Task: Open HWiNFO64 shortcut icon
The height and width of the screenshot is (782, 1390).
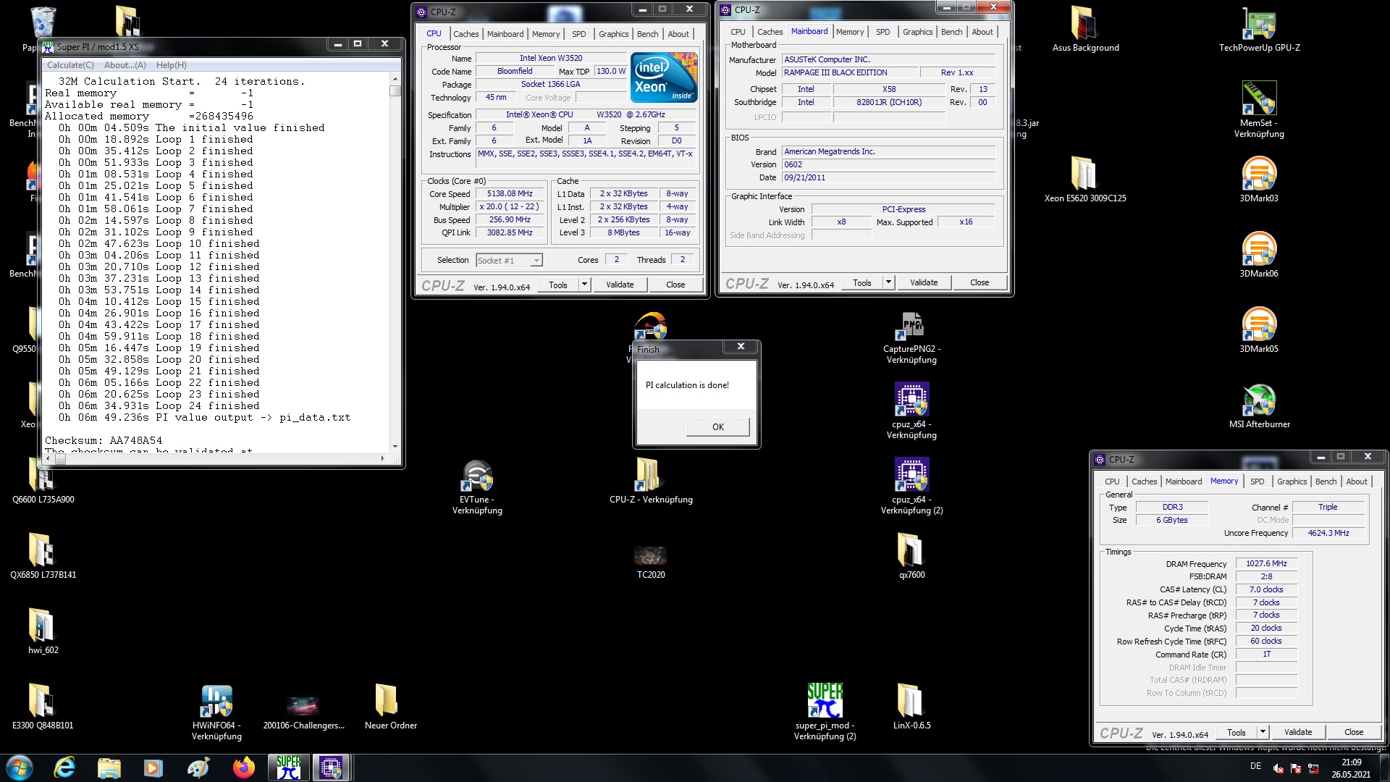Action: [216, 712]
